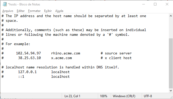This screenshot has height=99, width=173.
Task: Minimize the Bloco de Notas window
Action: tap(144, 4)
